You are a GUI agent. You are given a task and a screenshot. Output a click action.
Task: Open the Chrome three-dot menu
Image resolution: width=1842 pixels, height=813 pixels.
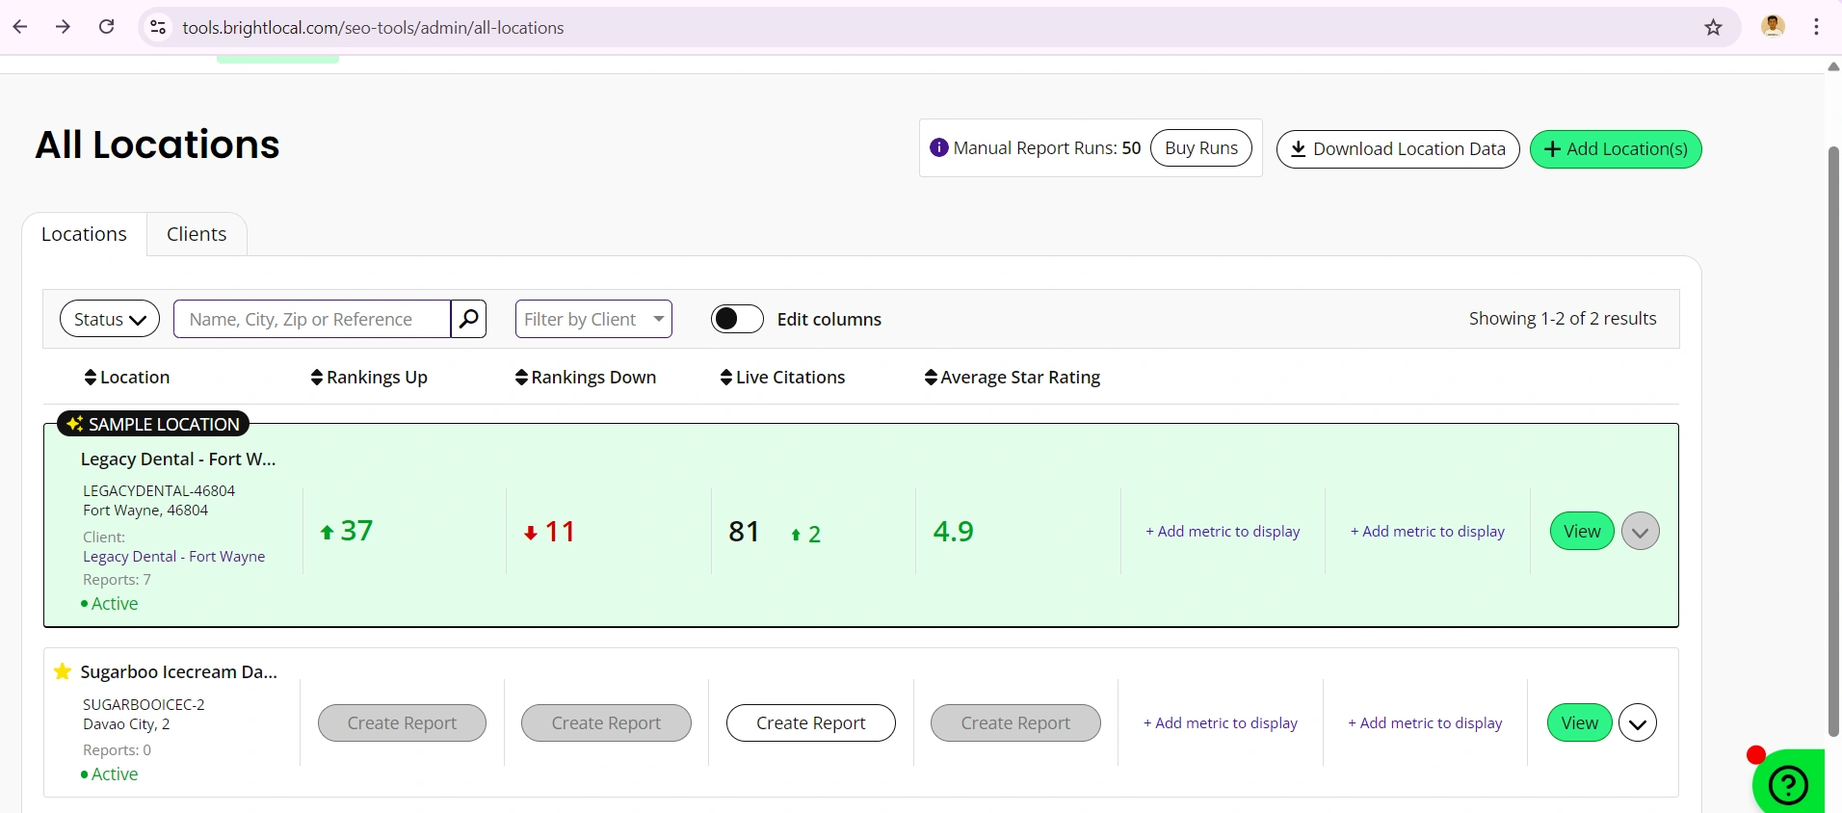(1816, 27)
